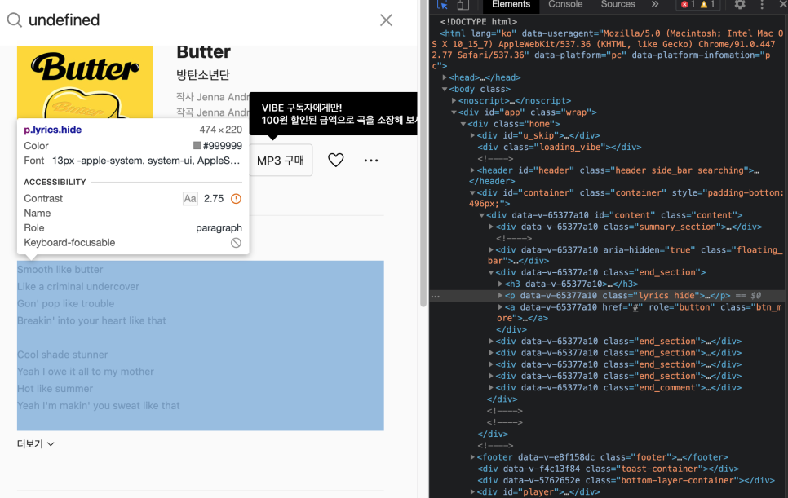Click the '작사 Jenna Andr' lyricist credit line
Screen dimensions: 788x498
pyautogui.click(x=213, y=97)
